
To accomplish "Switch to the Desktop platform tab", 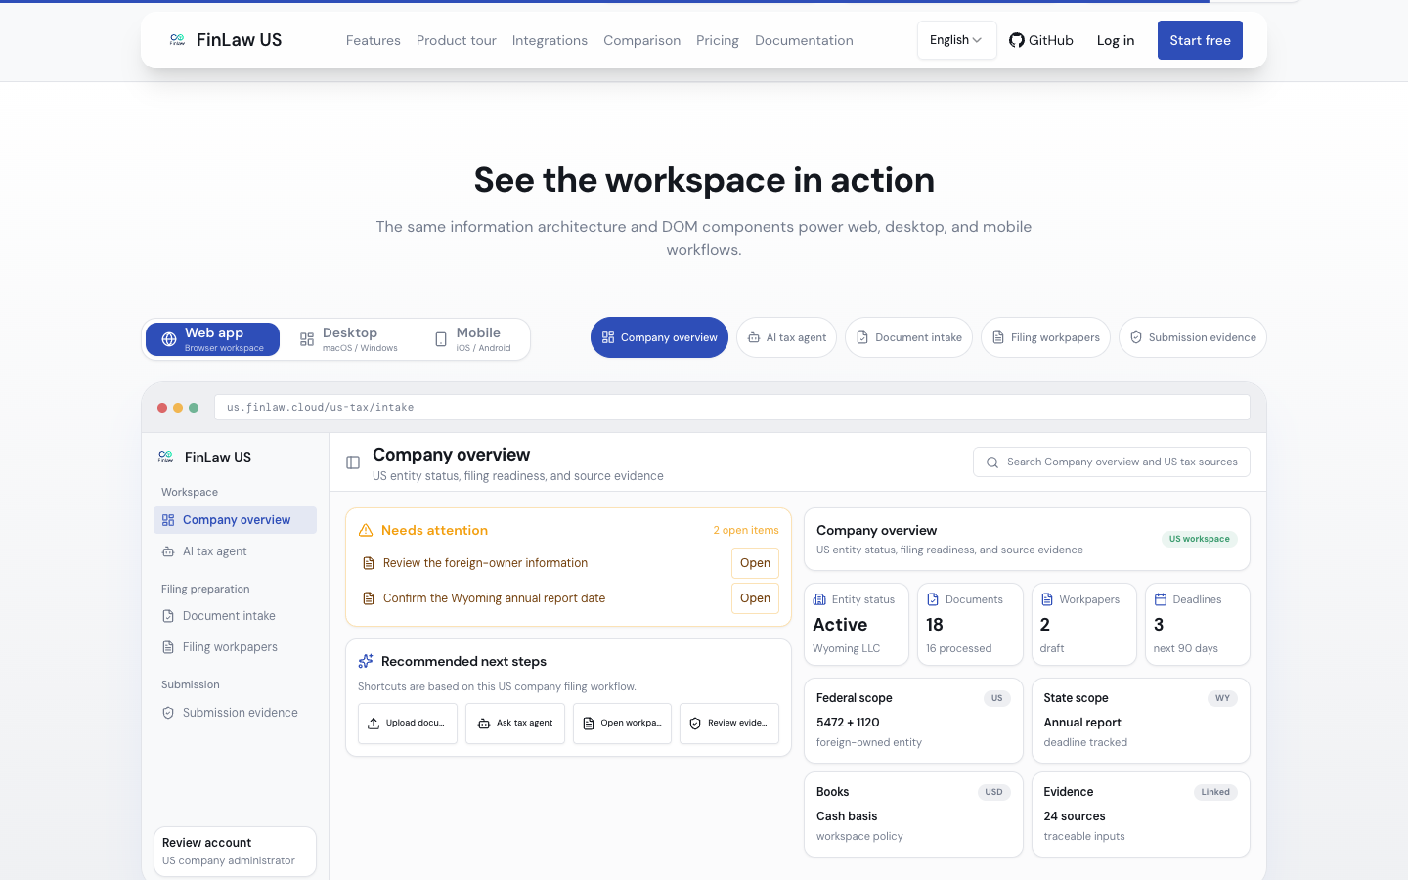I will point(349,339).
